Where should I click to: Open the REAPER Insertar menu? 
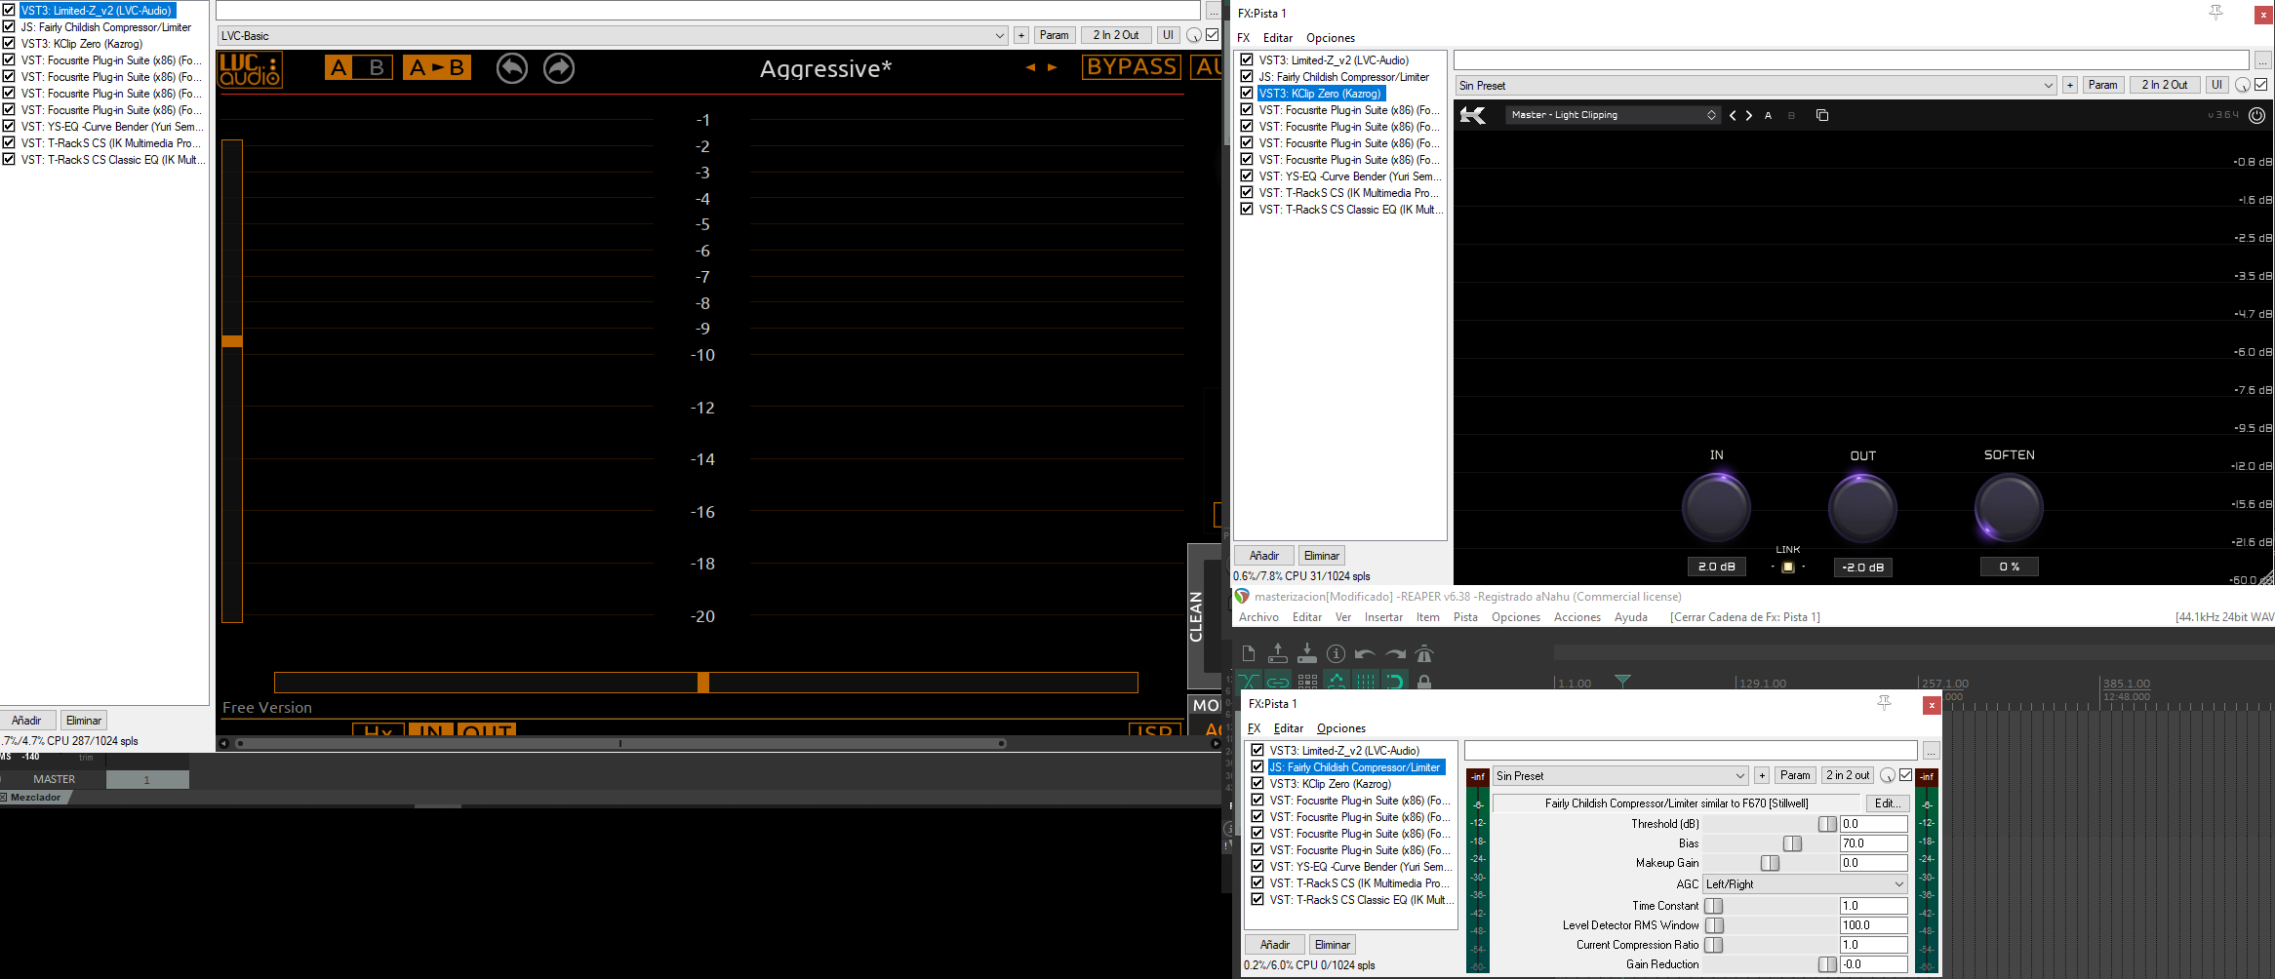[1383, 617]
